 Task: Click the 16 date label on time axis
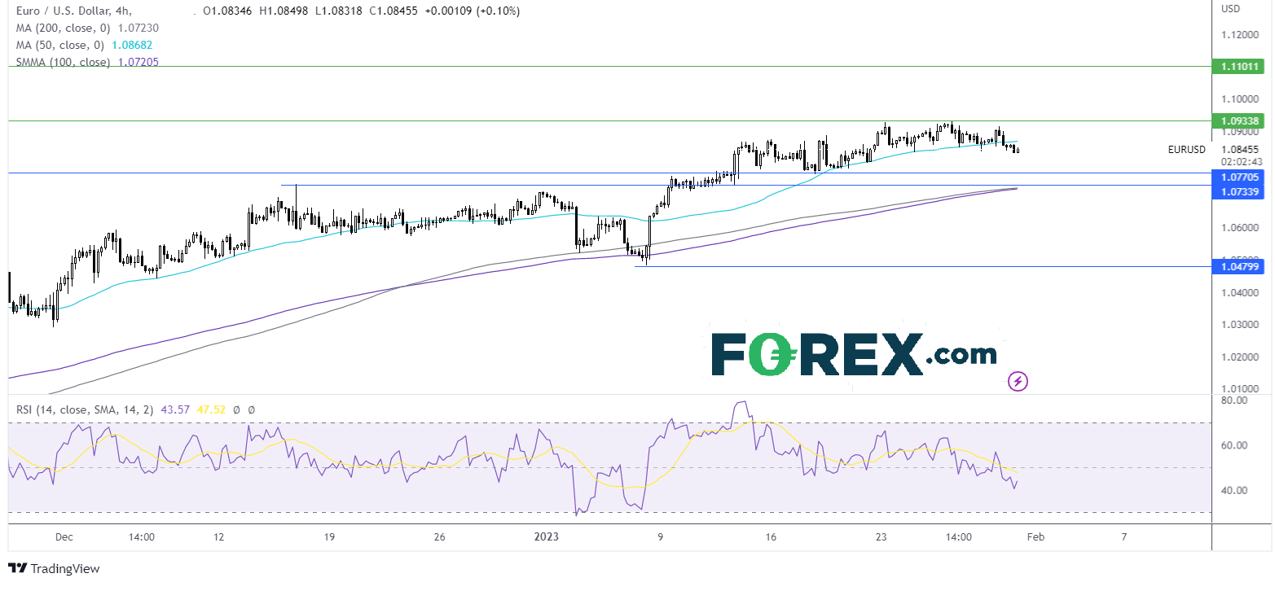tap(771, 537)
